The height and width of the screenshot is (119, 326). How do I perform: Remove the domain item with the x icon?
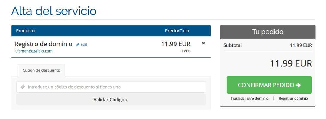pyautogui.click(x=204, y=43)
